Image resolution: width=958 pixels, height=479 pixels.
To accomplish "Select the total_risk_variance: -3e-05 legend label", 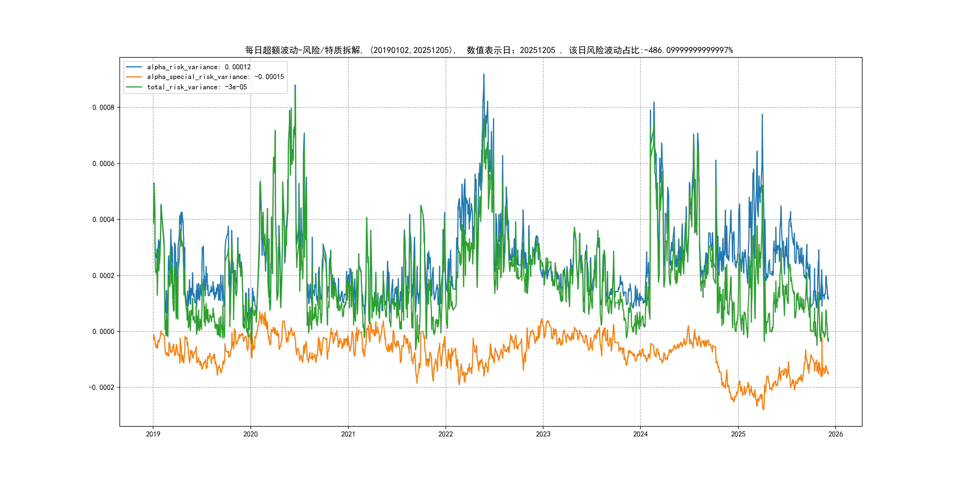I will pyautogui.click(x=197, y=87).
